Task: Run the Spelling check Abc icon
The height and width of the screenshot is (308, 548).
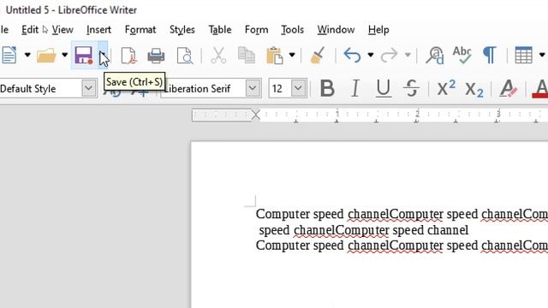Action: pyautogui.click(x=462, y=55)
